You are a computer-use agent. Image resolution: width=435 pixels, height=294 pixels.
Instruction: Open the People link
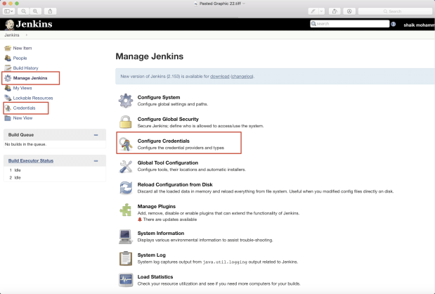[x=20, y=58]
